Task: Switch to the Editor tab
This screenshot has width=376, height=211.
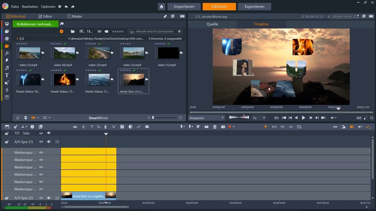Action: click(45, 16)
